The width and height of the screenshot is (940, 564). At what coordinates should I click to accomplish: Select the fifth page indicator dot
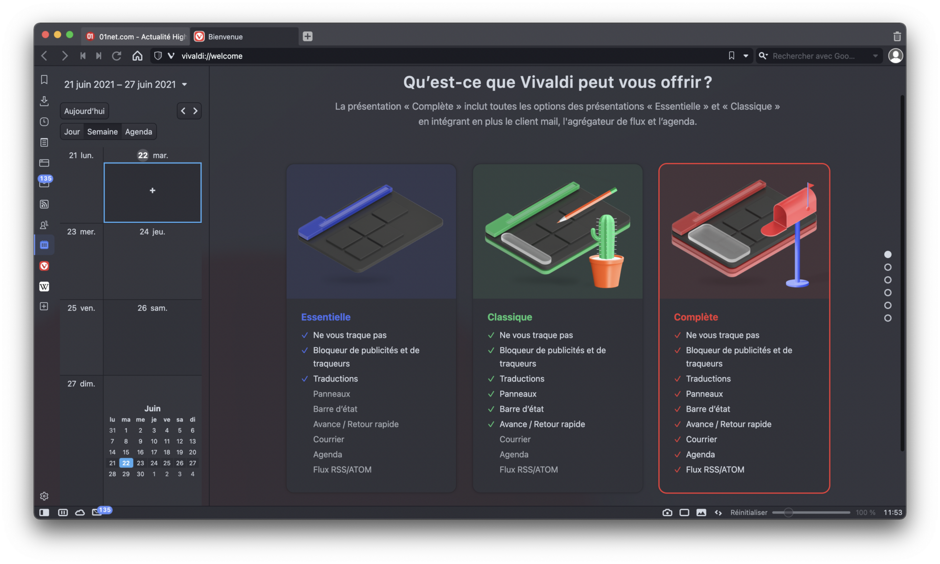tap(888, 305)
